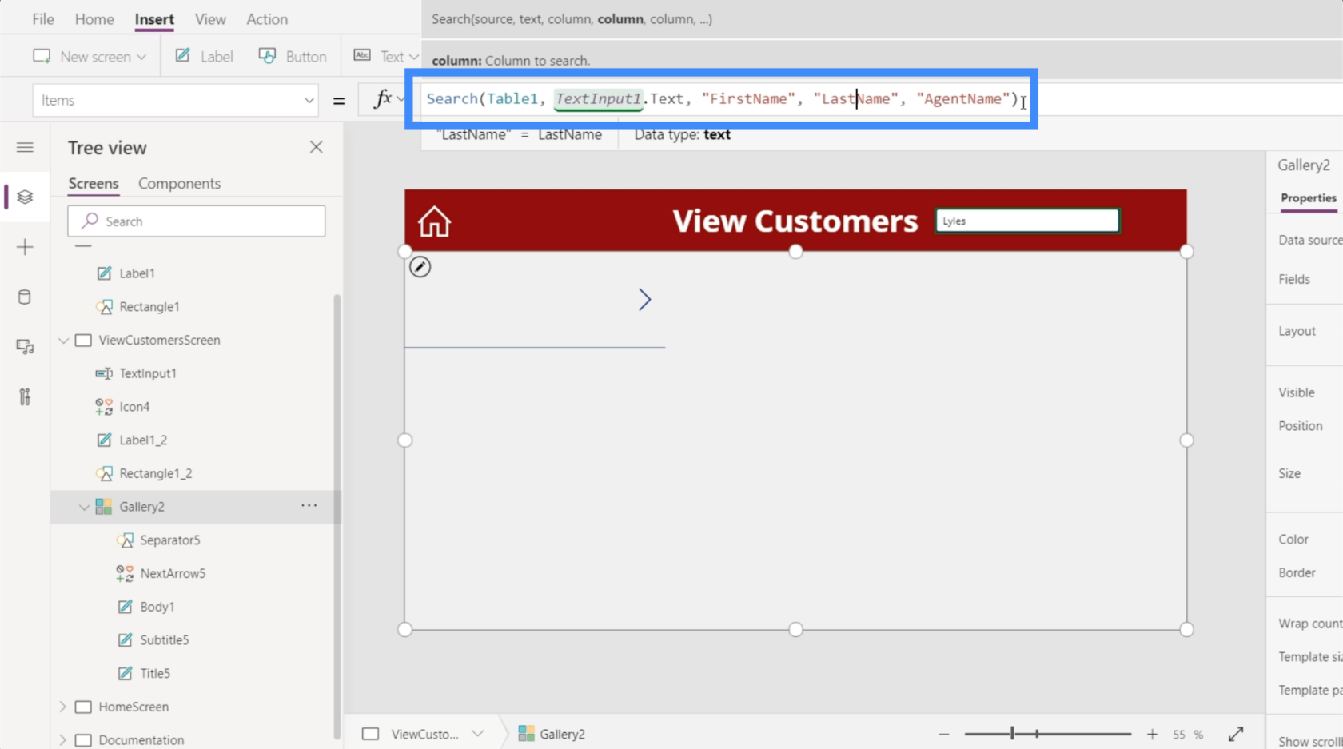Open the File menu

pos(43,19)
